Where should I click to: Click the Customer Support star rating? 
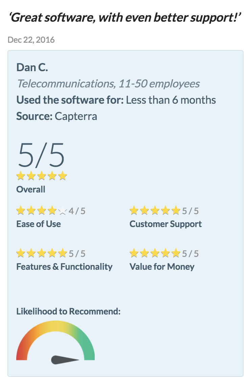point(155,210)
